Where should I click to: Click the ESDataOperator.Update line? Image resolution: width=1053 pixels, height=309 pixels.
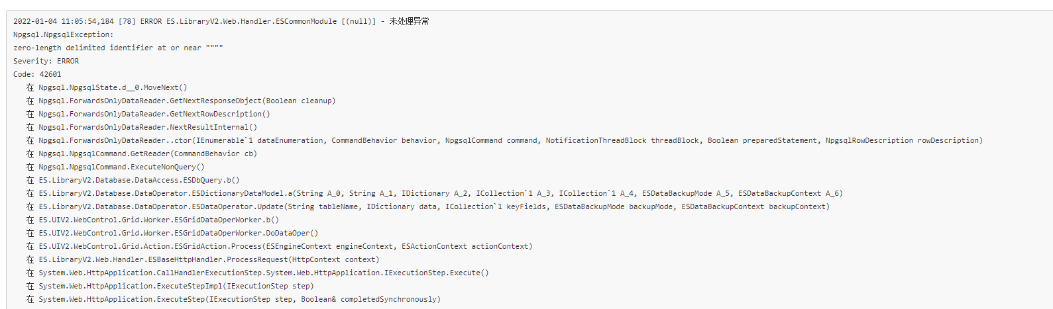point(427,206)
